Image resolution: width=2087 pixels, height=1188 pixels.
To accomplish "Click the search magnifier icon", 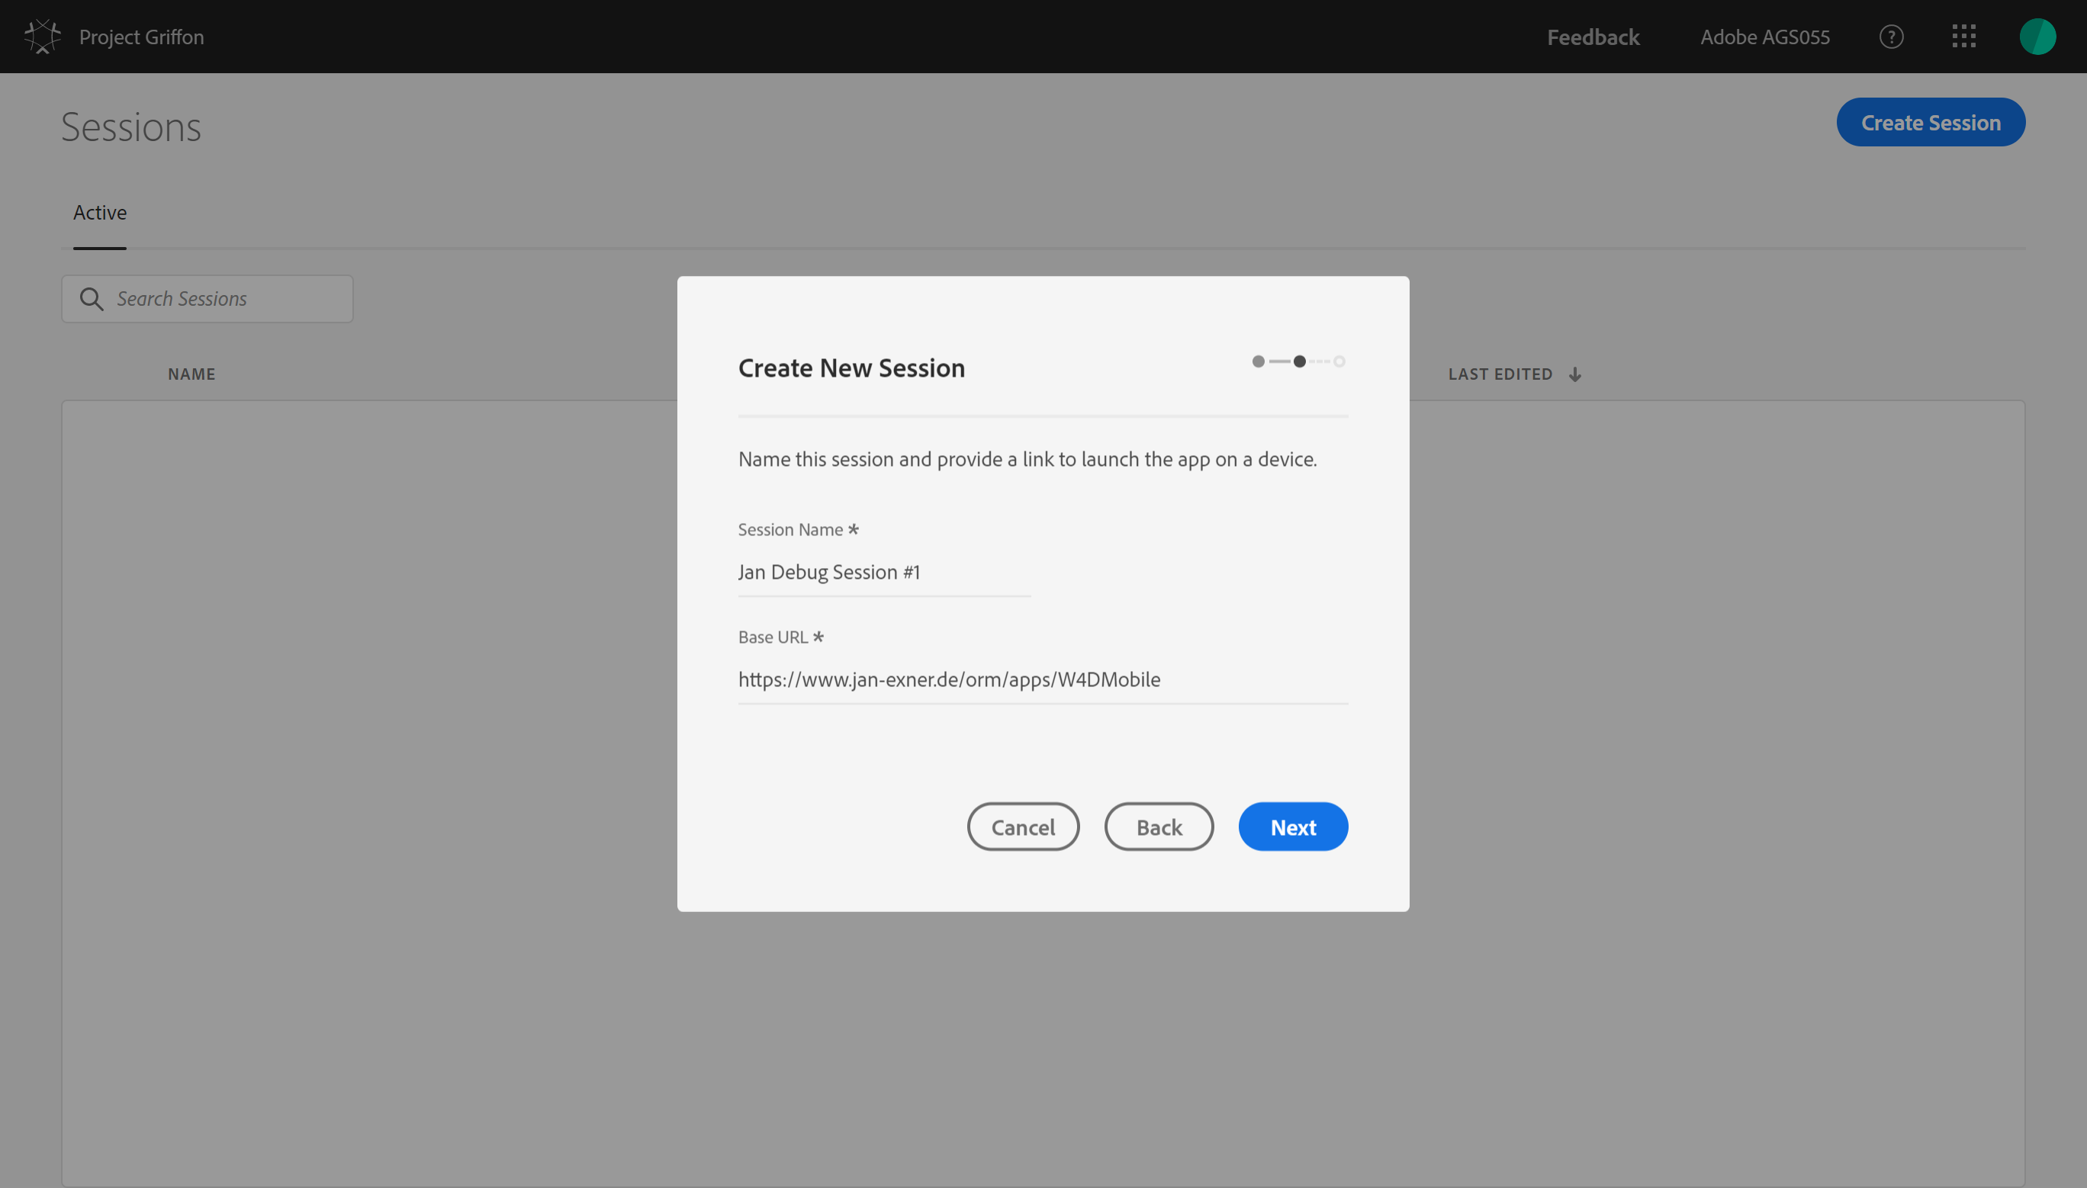I will click(92, 299).
